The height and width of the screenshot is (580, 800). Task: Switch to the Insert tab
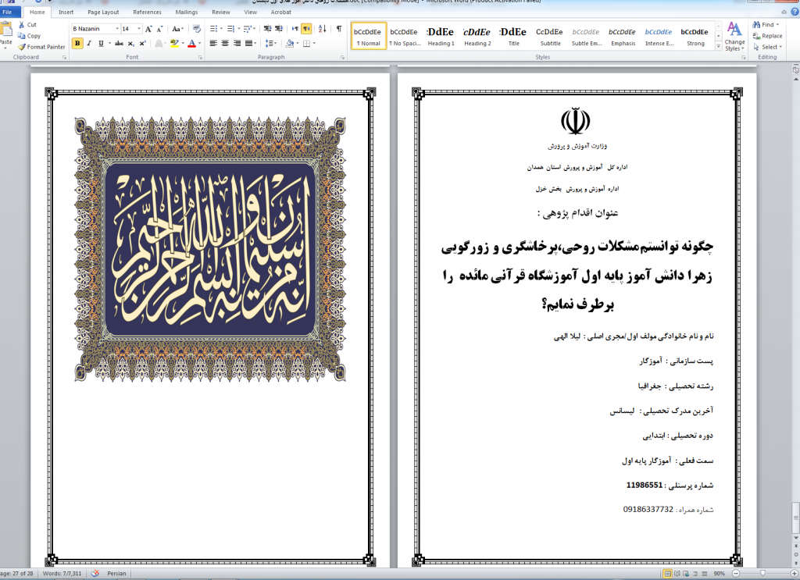tap(66, 12)
